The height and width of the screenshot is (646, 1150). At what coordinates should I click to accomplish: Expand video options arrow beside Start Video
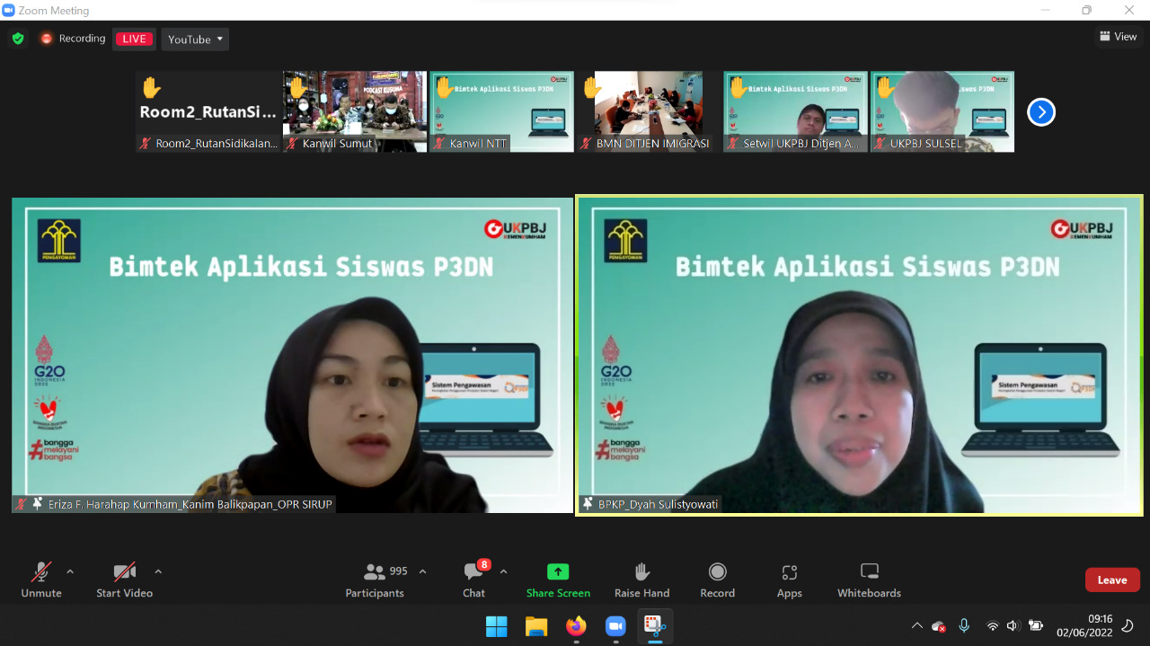pos(158,571)
